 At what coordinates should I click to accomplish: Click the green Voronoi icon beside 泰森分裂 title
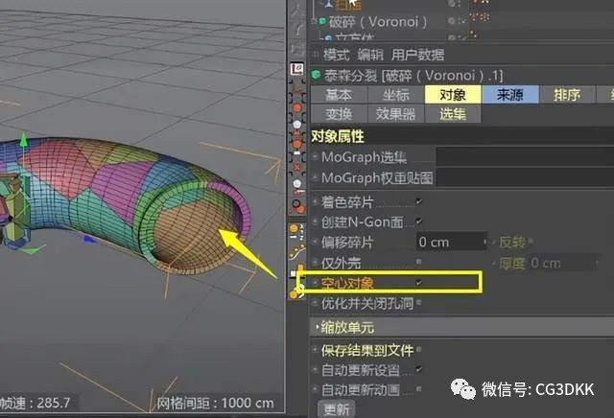(x=316, y=75)
